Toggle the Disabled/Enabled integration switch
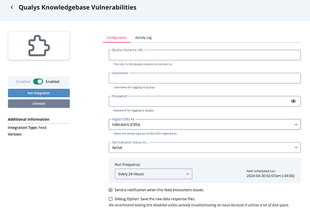Image resolution: width=310 pixels, height=212 pixels. (38, 81)
